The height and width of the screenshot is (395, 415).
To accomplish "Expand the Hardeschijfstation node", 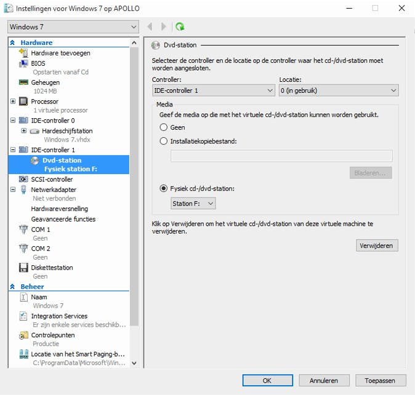I will point(24,130).
